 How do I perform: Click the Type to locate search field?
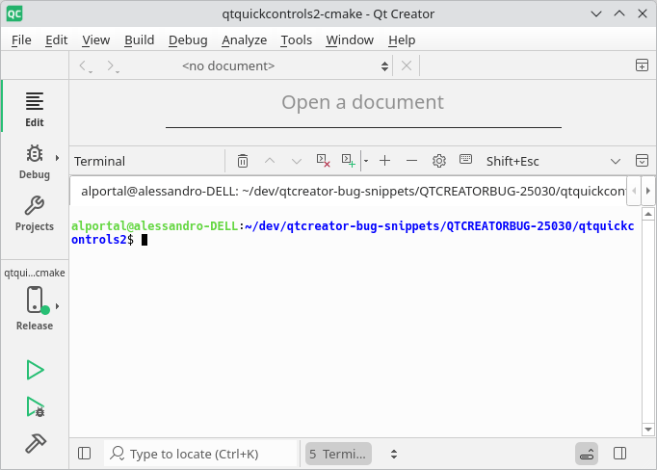[201, 454]
